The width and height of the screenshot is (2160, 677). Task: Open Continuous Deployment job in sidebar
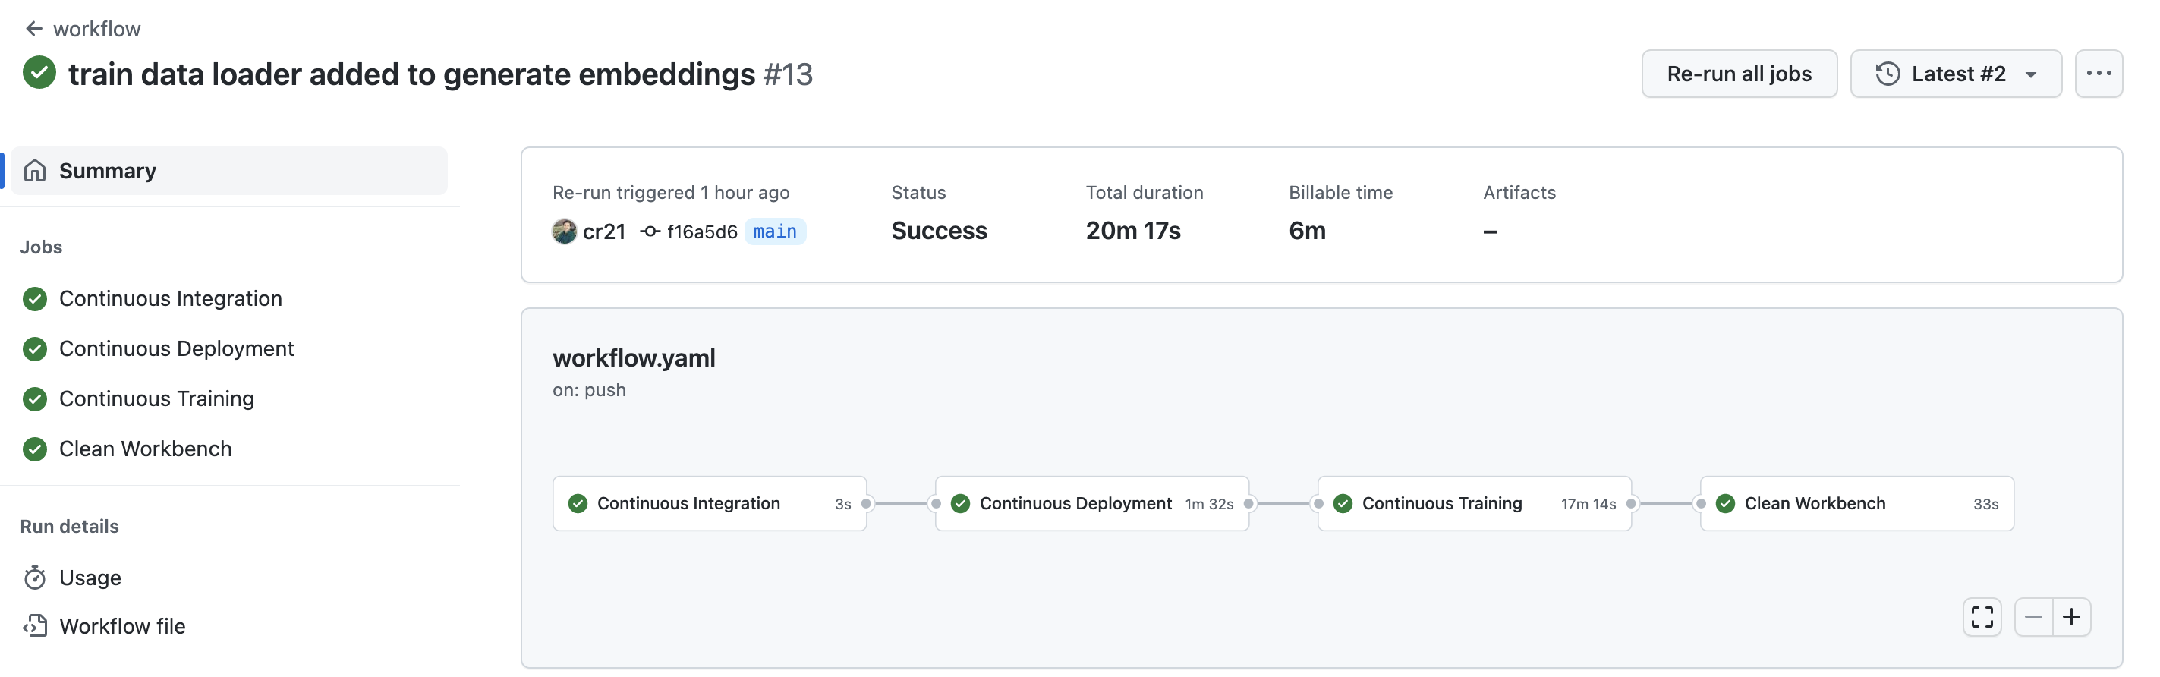click(176, 349)
